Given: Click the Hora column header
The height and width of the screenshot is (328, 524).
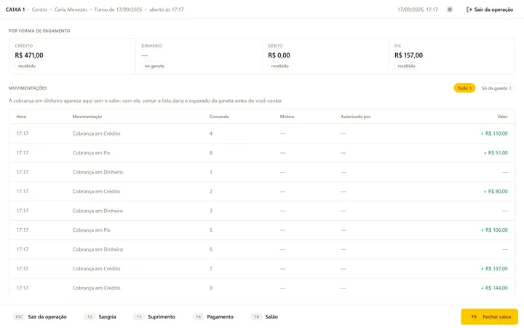Looking at the screenshot, I should tap(21, 117).
